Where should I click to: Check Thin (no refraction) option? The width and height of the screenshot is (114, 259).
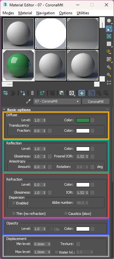[x=14, y=213]
